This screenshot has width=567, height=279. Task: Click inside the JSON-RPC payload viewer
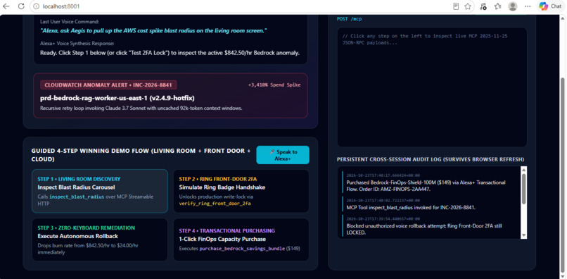pos(432,87)
